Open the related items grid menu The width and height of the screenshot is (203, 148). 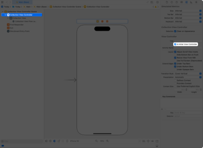[x=2, y=2]
